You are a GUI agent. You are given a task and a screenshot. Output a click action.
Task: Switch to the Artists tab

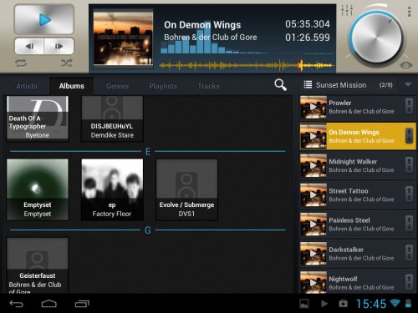point(27,86)
